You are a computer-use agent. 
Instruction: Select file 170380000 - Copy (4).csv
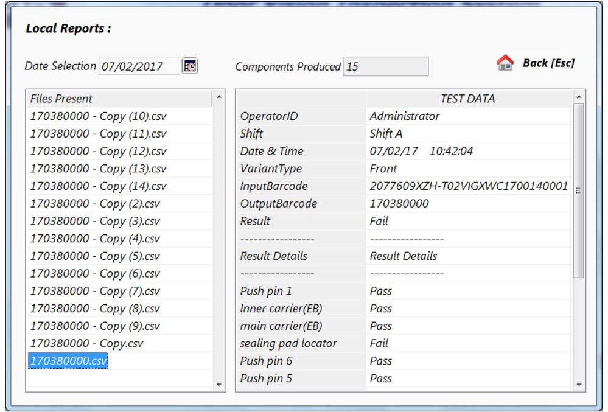119,239
